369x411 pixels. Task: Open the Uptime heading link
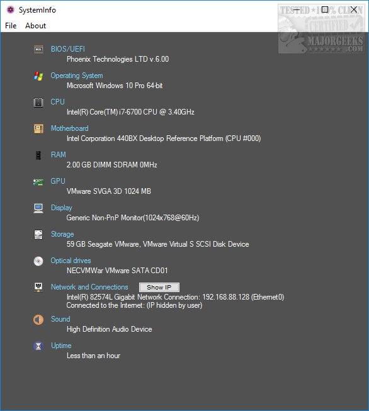coord(61,346)
